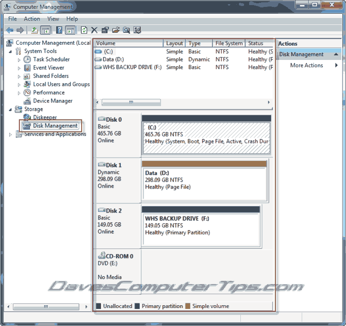Open the Action menu

[32, 19]
